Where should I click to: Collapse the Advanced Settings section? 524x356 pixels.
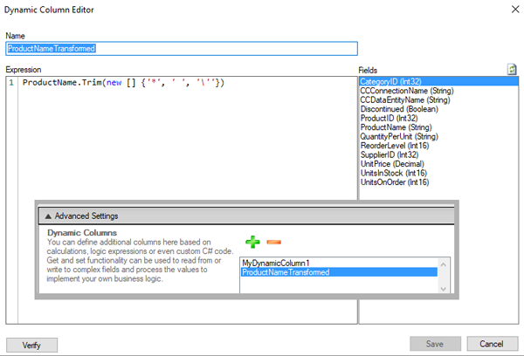[x=48, y=216]
